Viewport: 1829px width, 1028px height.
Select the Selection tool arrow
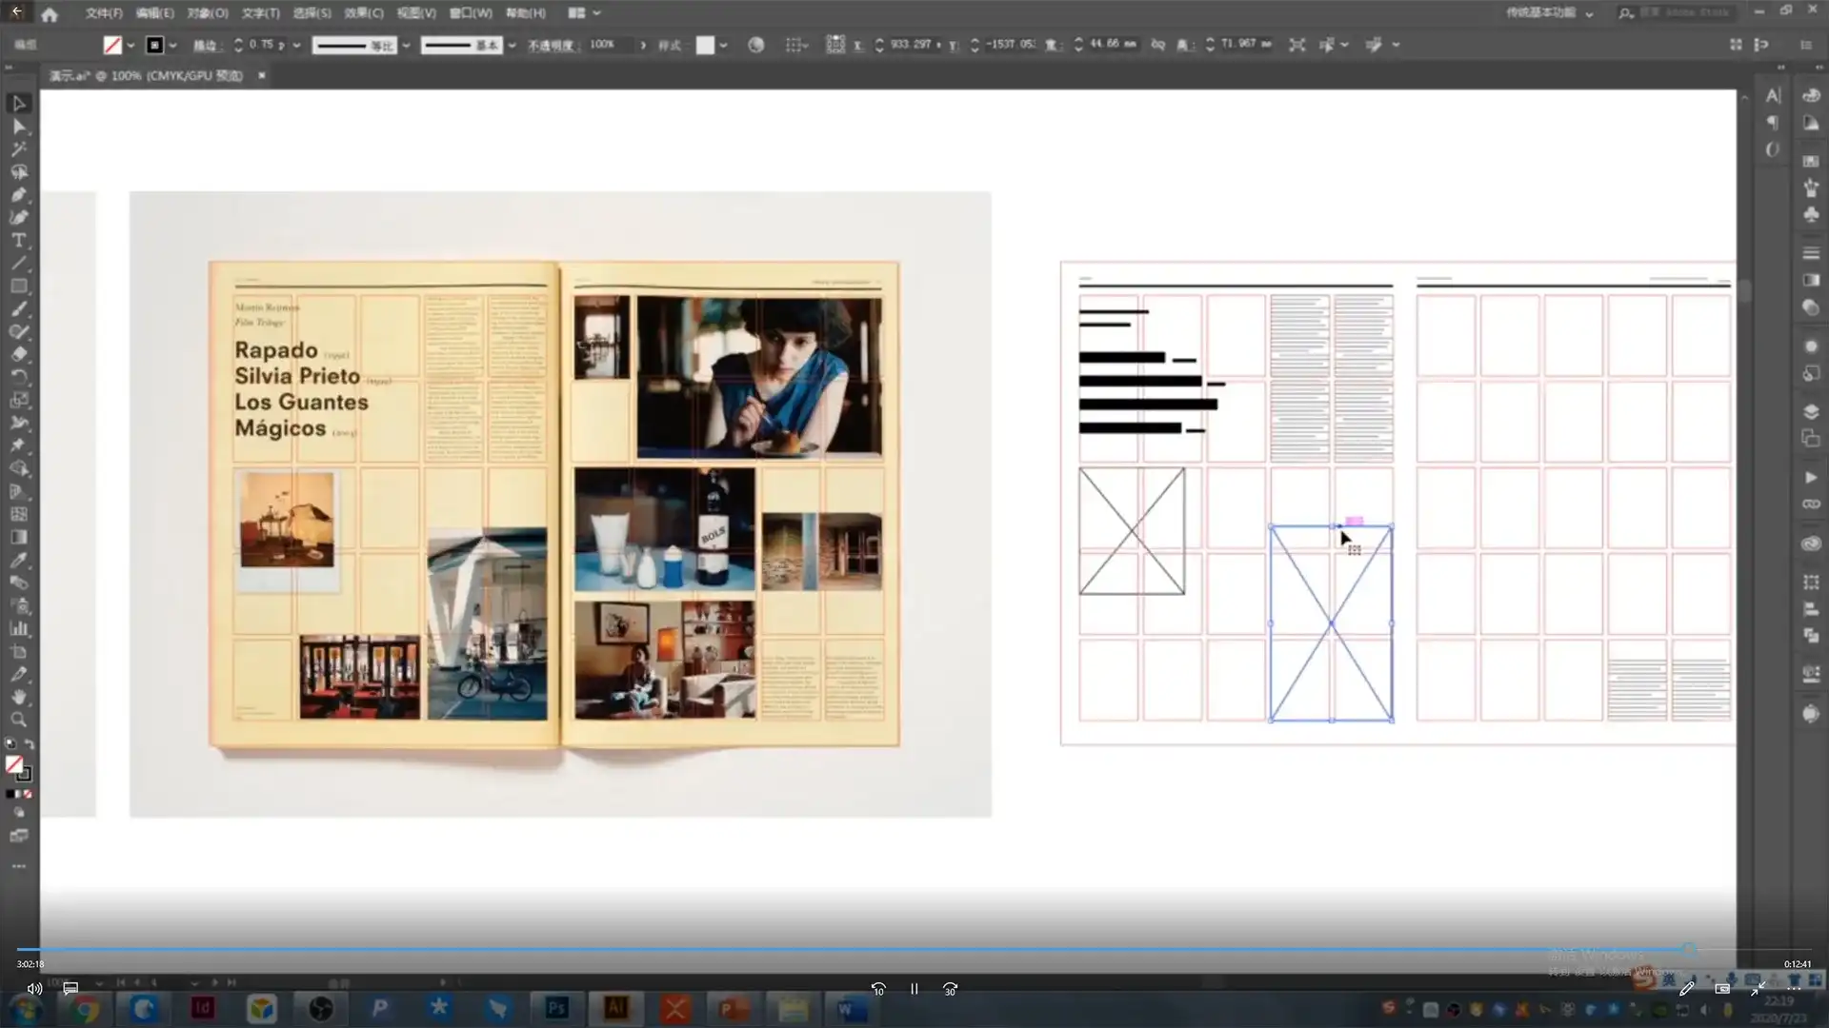(18, 103)
